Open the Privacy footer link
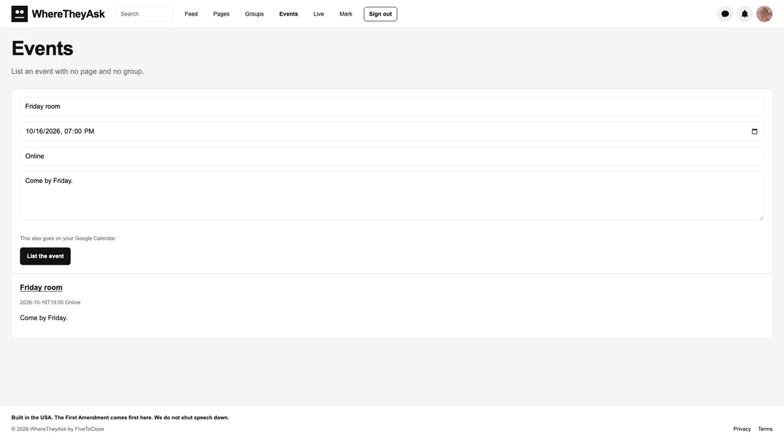The image size is (784, 441). [742, 429]
